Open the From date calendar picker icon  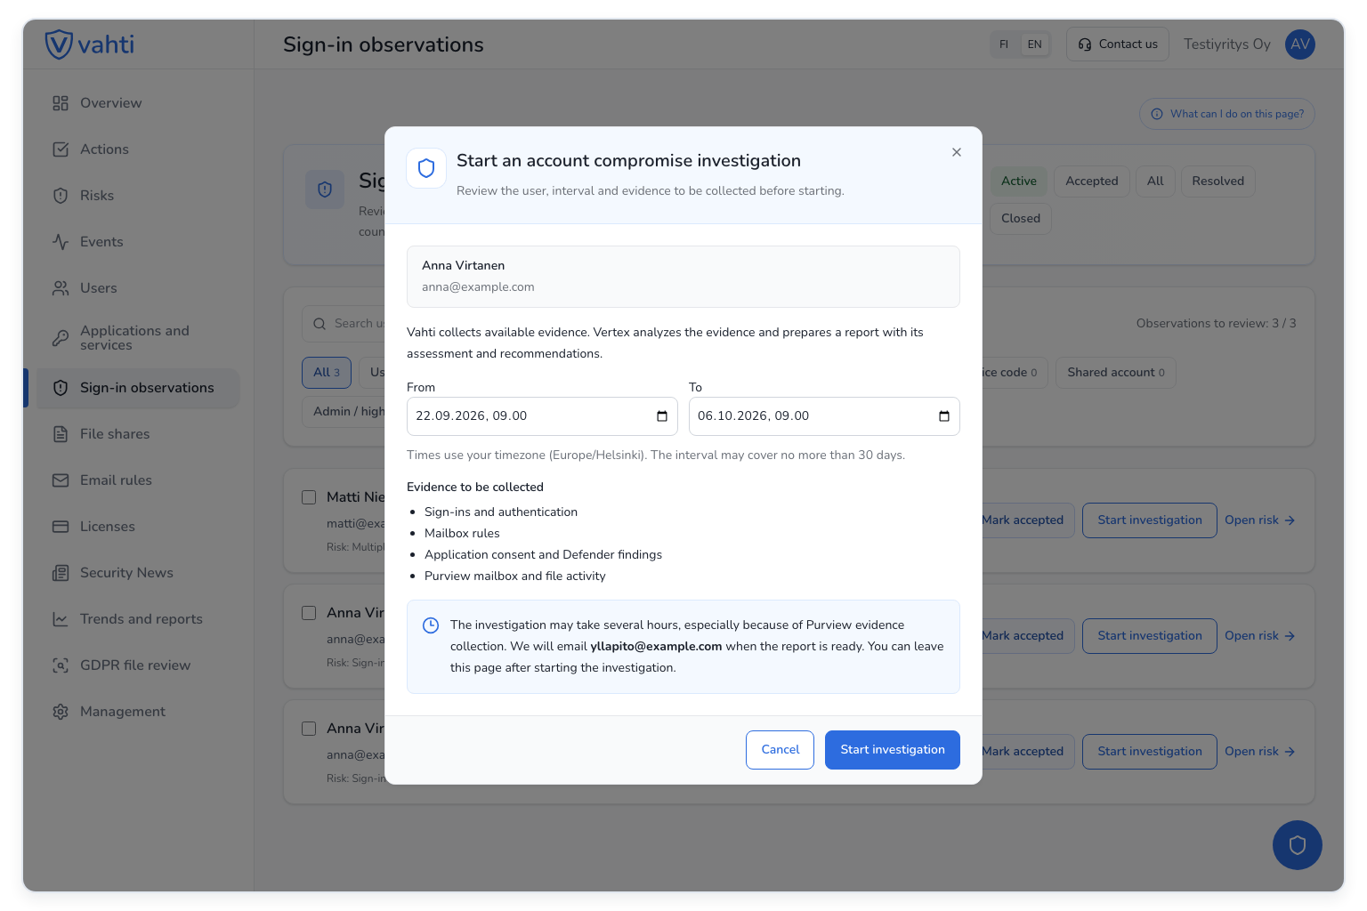point(662,416)
